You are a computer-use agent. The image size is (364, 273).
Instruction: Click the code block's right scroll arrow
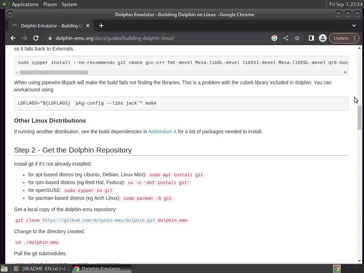(x=346, y=73)
